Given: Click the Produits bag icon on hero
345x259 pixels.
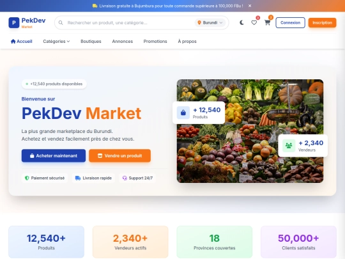Looking at the screenshot, I should [183, 113].
